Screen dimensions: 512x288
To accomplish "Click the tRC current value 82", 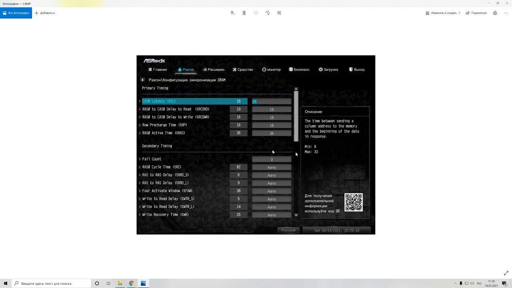I will point(238,167).
